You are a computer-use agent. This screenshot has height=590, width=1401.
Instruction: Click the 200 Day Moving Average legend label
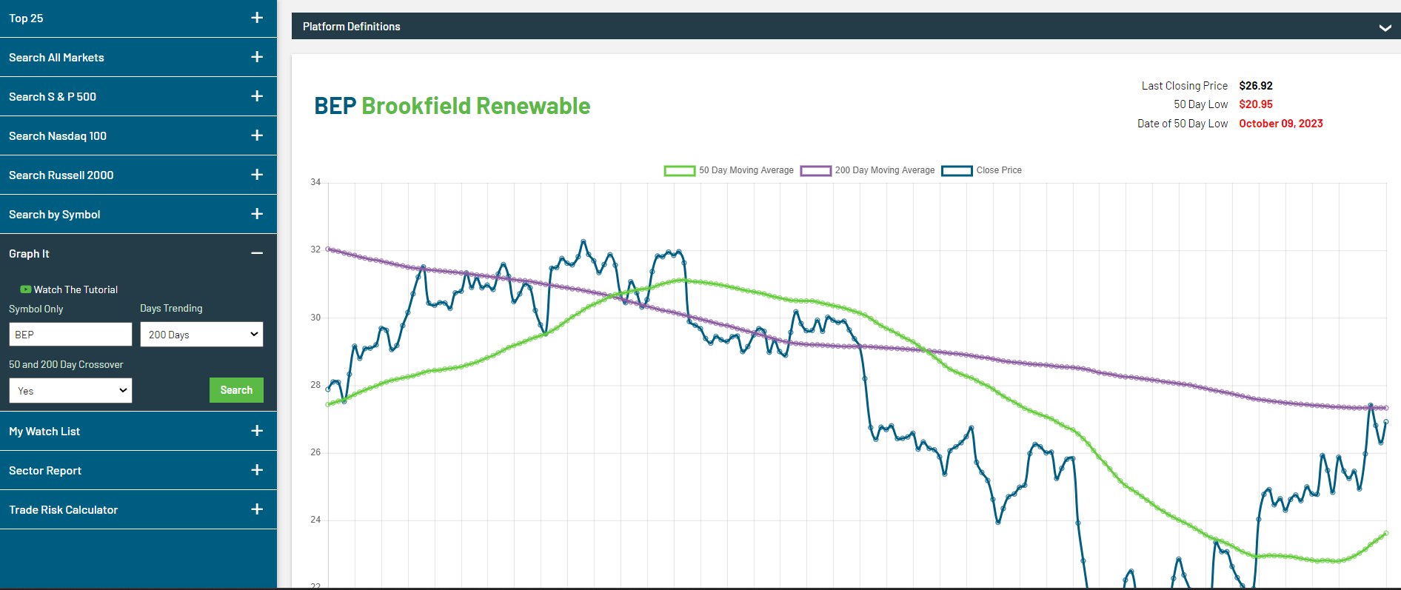tap(885, 170)
